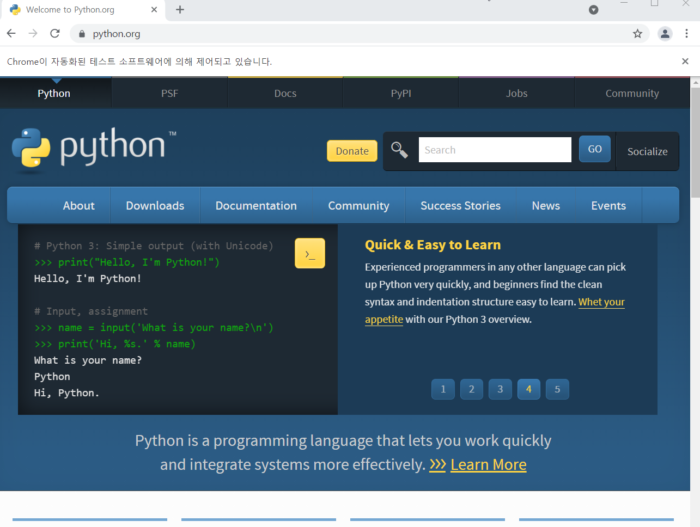Click the output line 'Hi, Python.'
This screenshot has width=700, height=527.
coord(66,393)
